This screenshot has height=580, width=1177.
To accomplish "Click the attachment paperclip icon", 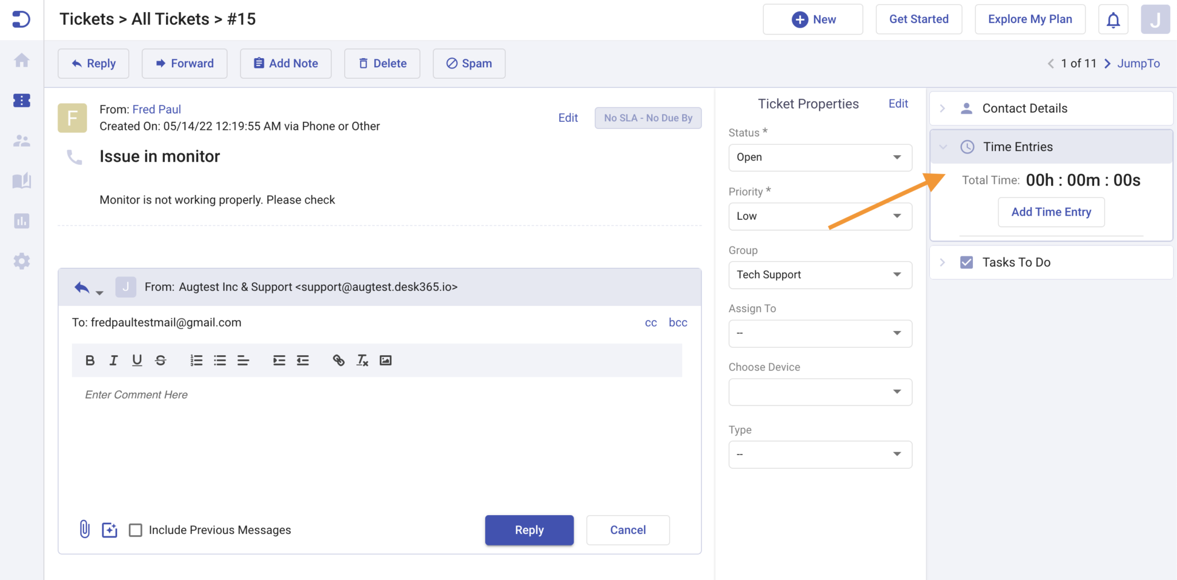I will (x=84, y=529).
